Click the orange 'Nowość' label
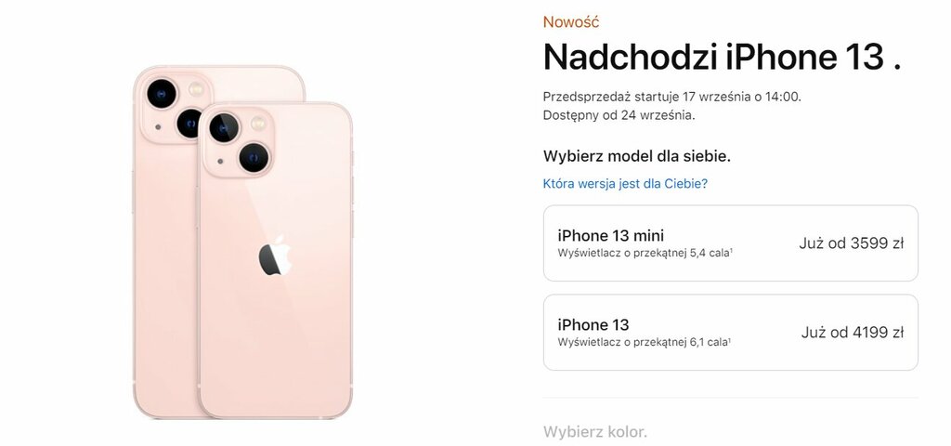The image size is (951, 446). point(571,22)
